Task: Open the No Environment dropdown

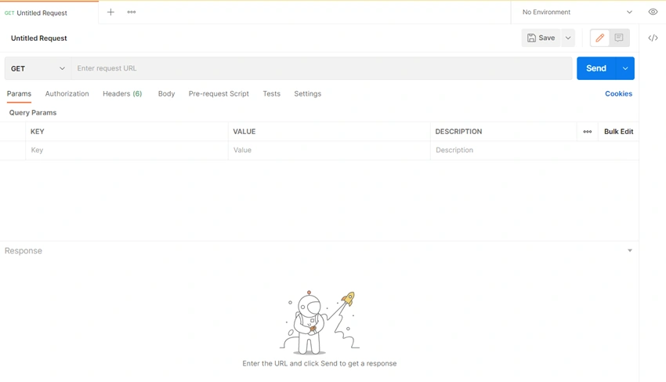Action: pyautogui.click(x=577, y=12)
